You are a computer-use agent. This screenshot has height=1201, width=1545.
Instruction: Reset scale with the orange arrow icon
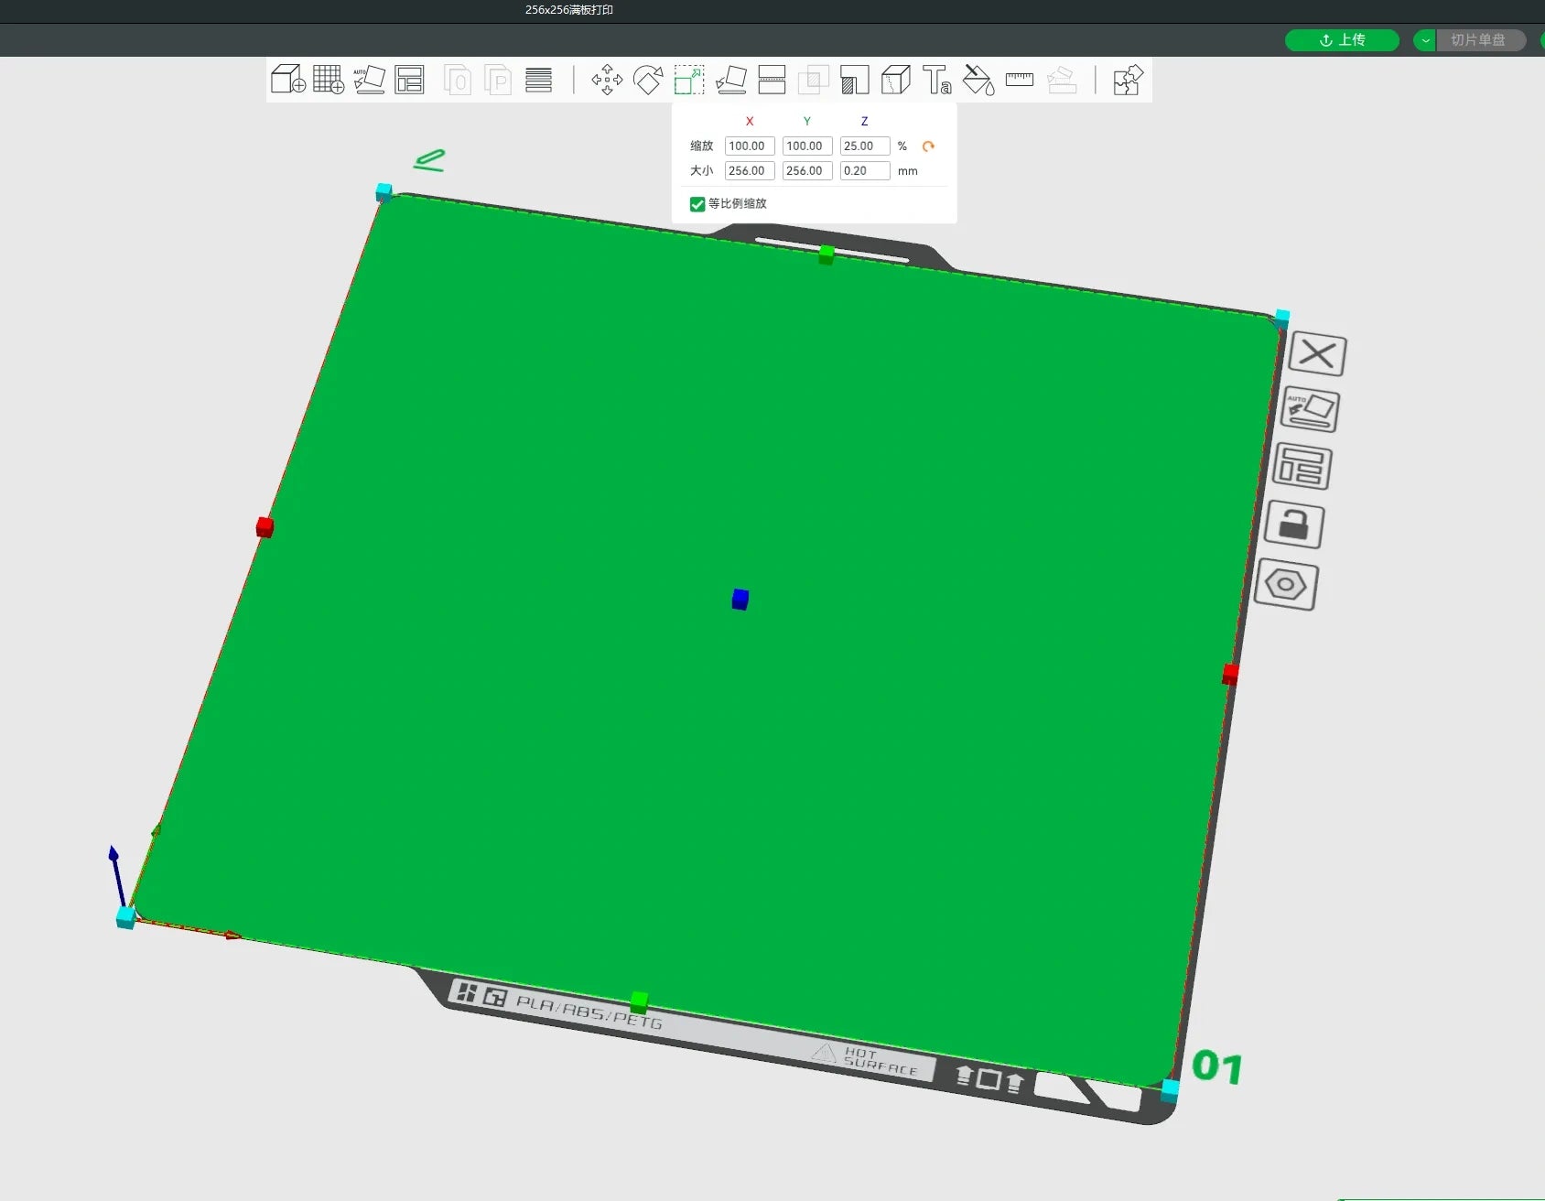(x=928, y=146)
